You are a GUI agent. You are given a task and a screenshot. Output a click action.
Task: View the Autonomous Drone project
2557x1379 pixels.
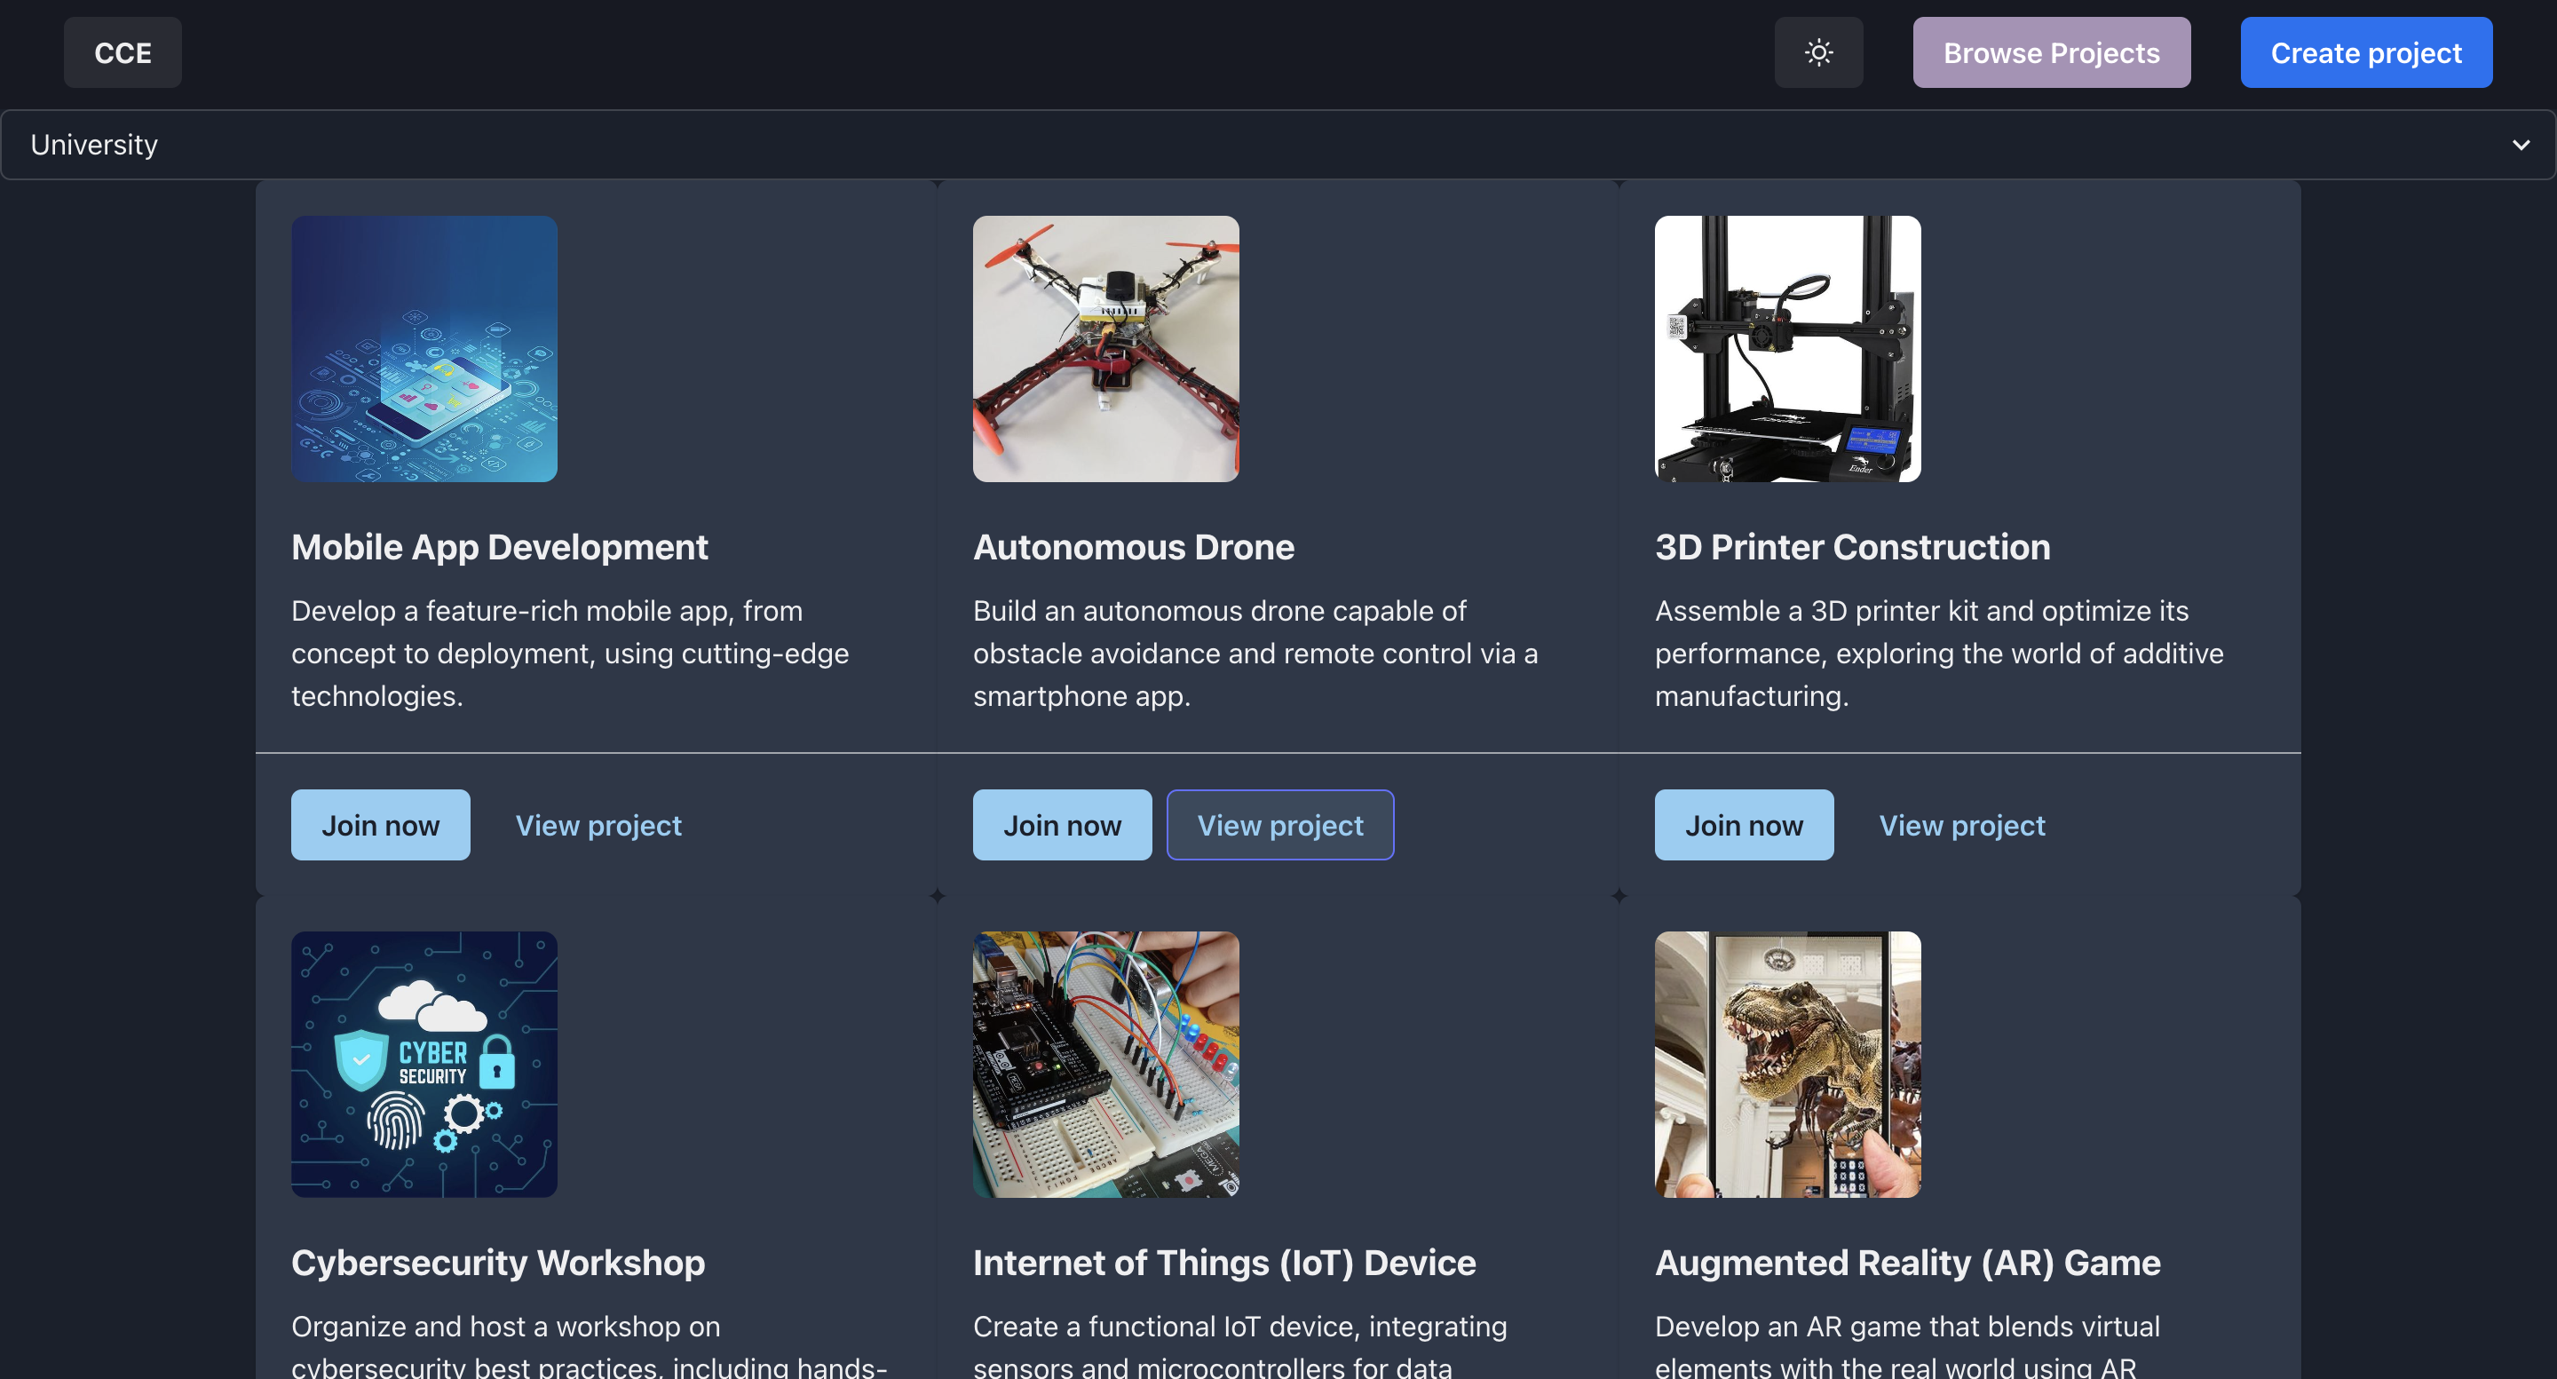click(x=1279, y=825)
